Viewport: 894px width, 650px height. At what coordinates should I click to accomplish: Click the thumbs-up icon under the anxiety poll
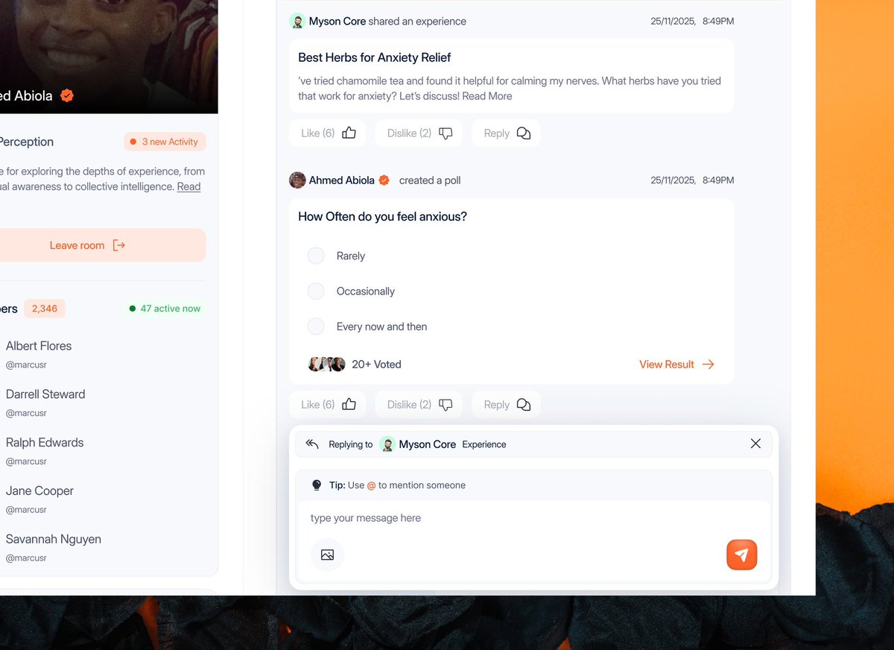click(x=349, y=404)
